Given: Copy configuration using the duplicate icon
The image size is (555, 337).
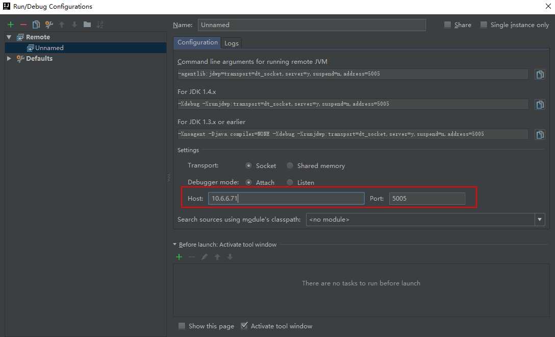Looking at the screenshot, I should point(36,25).
